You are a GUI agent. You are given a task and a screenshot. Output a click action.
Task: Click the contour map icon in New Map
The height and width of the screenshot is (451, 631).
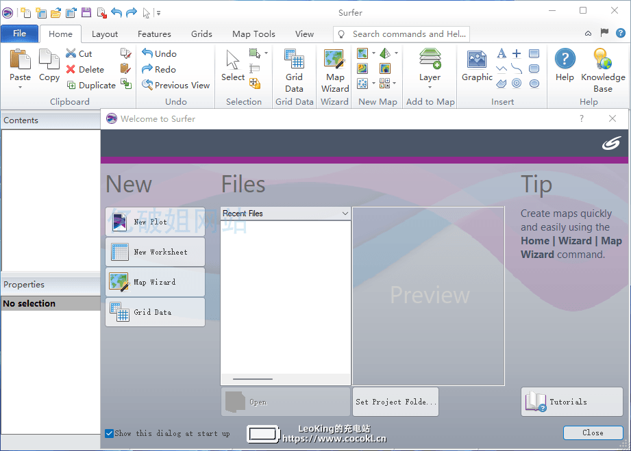point(362,68)
